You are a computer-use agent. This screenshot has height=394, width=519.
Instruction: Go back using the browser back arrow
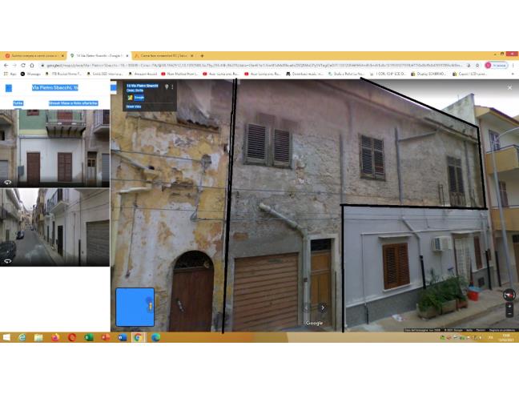tap(6, 65)
